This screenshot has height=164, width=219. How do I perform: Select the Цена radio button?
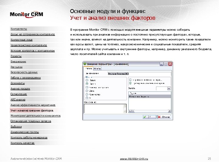(x=87, y=91)
